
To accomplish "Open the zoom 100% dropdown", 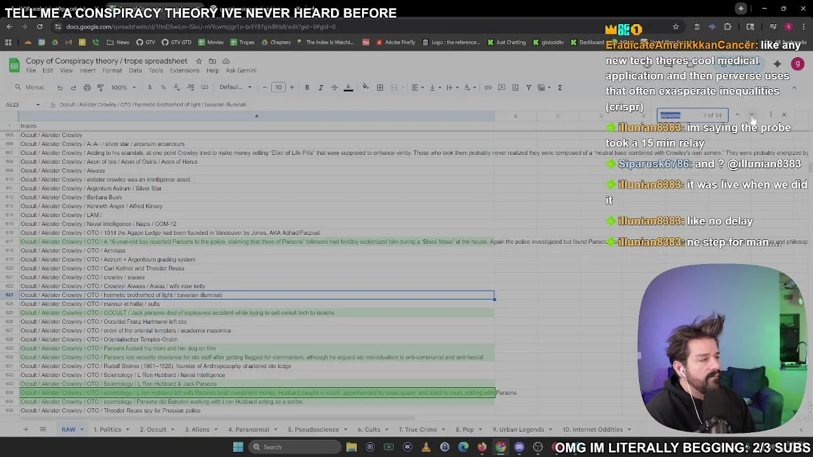I will (123, 88).
